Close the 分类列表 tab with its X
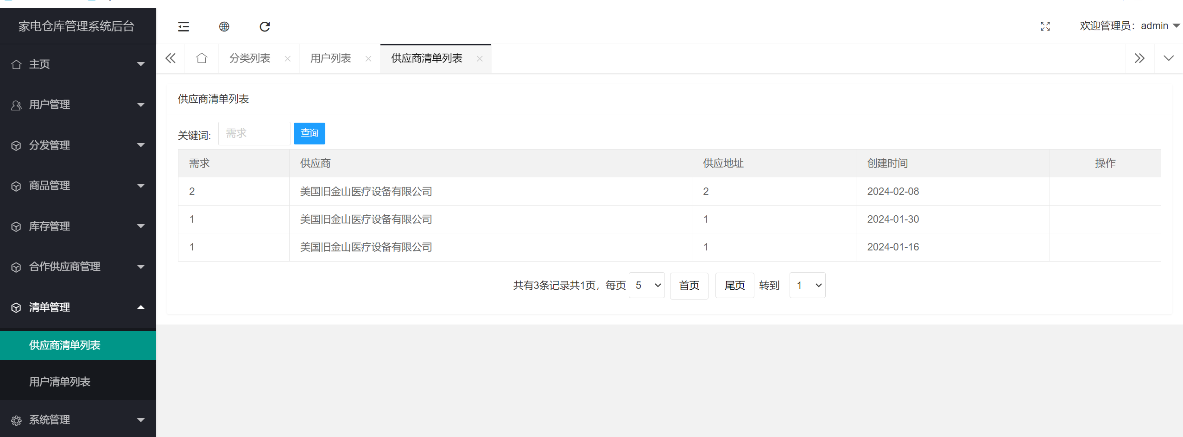1183x437 pixels. point(287,58)
